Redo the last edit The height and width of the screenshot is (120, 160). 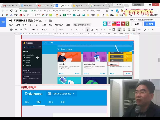(21, 30)
